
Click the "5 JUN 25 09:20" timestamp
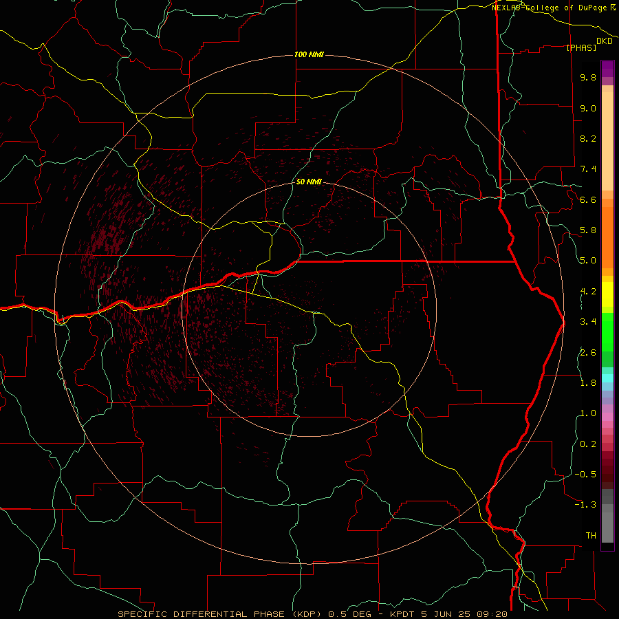(464, 614)
